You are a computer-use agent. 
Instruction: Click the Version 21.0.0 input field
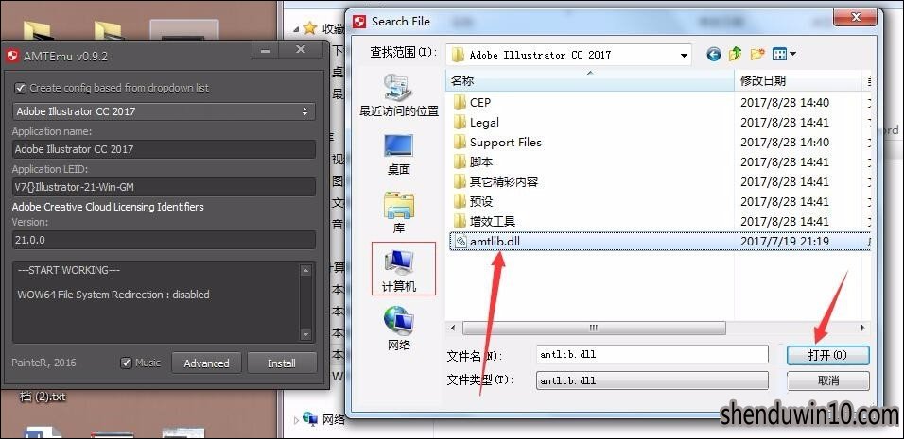click(x=164, y=240)
